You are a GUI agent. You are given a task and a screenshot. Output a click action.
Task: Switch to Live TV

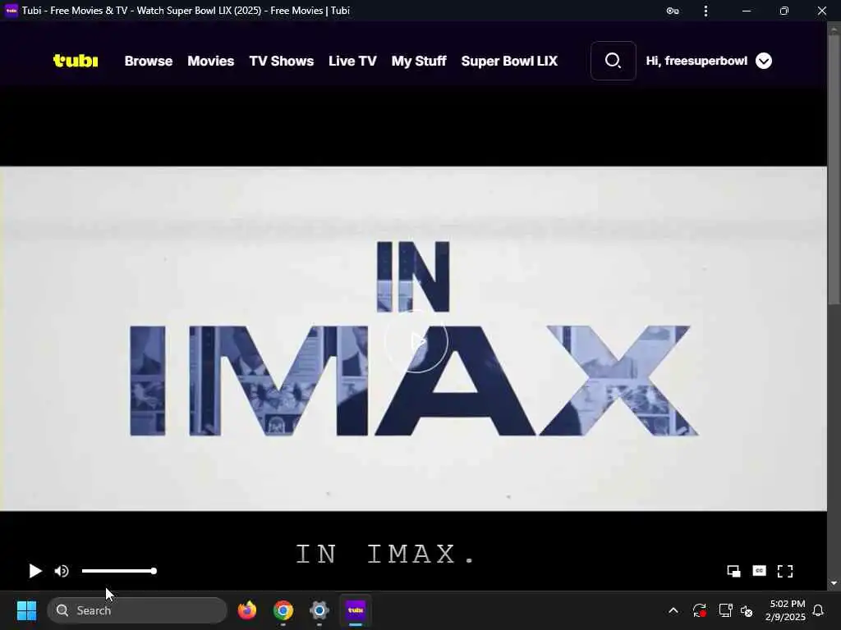pyautogui.click(x=352, y=61)
